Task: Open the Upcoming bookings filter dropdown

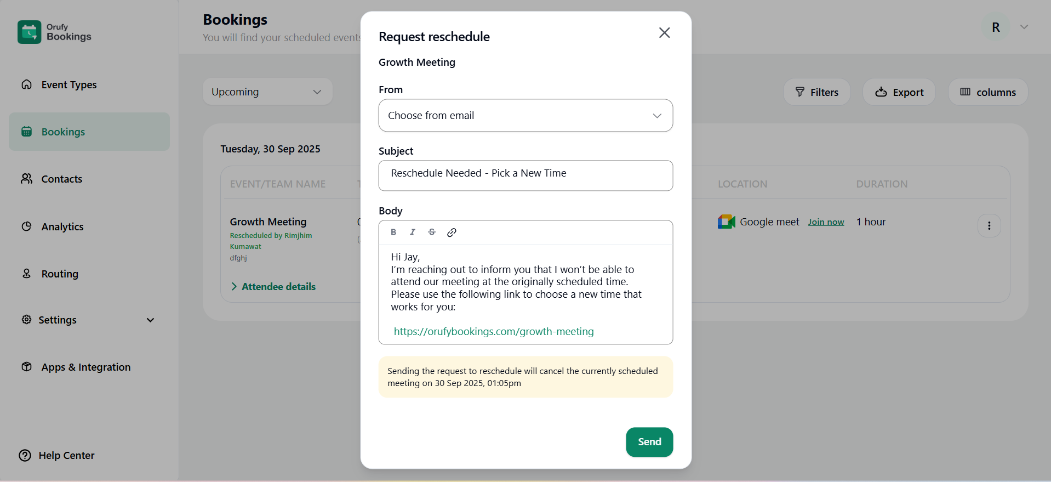Action: click(x=267, y=92)
